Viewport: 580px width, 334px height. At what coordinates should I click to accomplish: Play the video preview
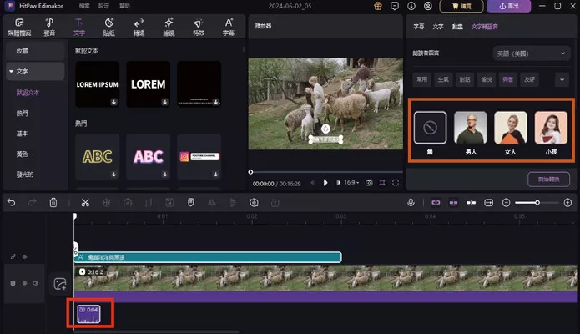point(325,183)
